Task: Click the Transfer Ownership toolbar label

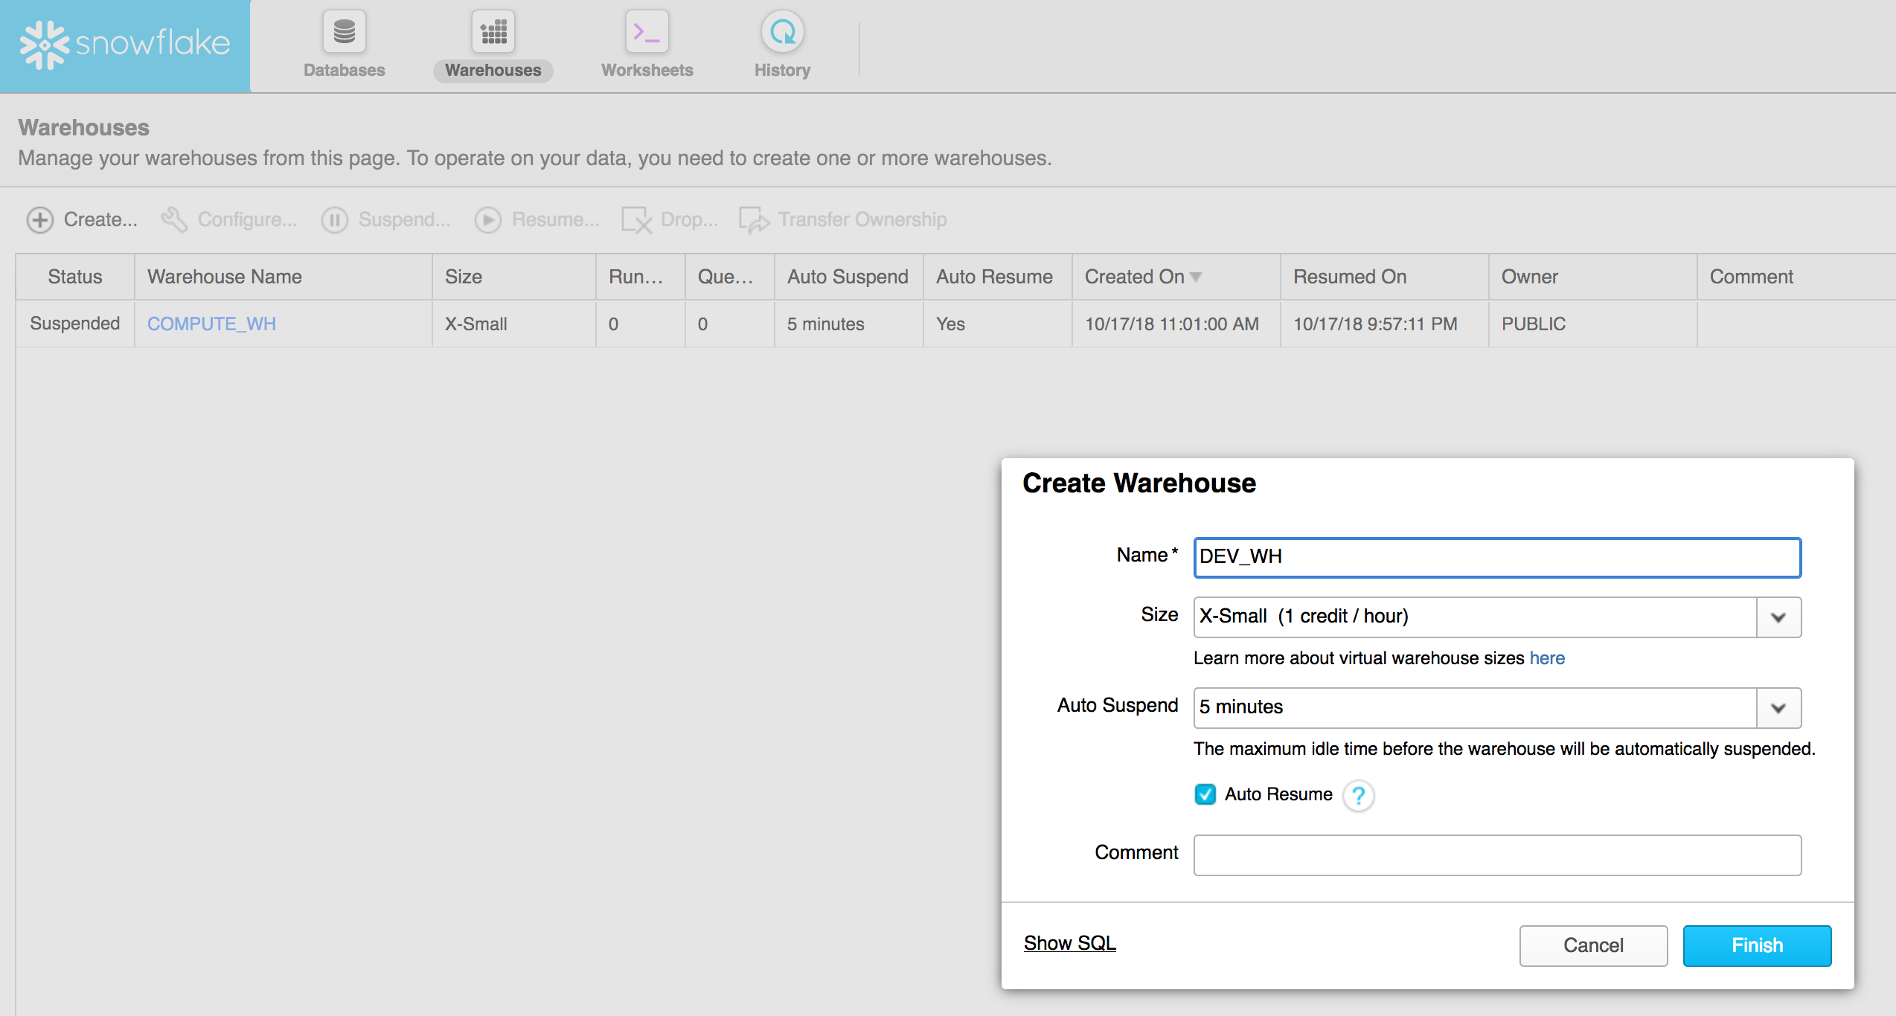Action: click(x=862, y=219)
